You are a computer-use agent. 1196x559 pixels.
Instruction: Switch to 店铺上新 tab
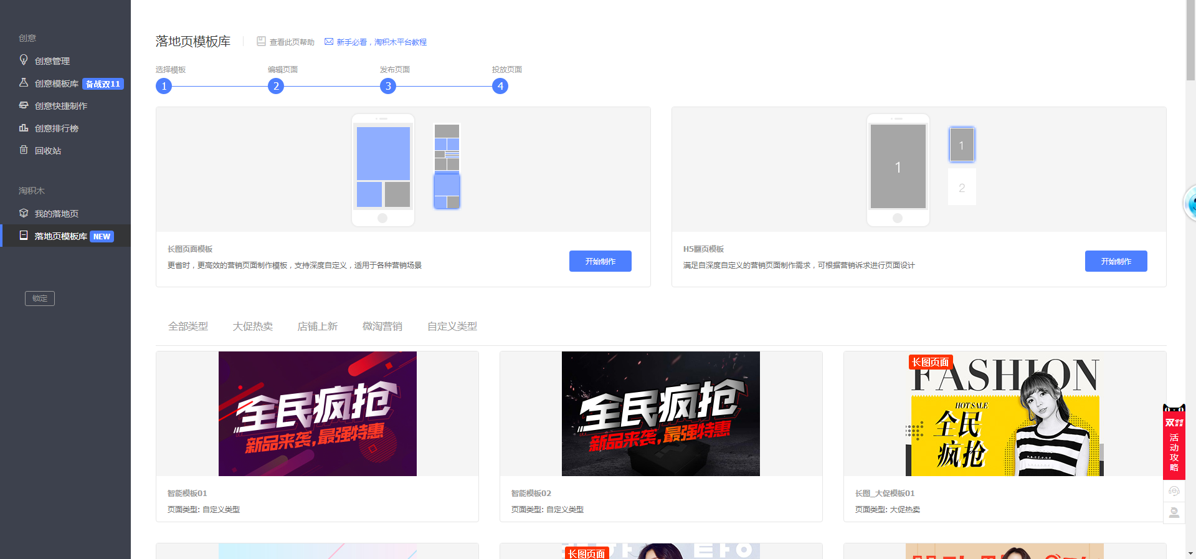pos(318,327)
